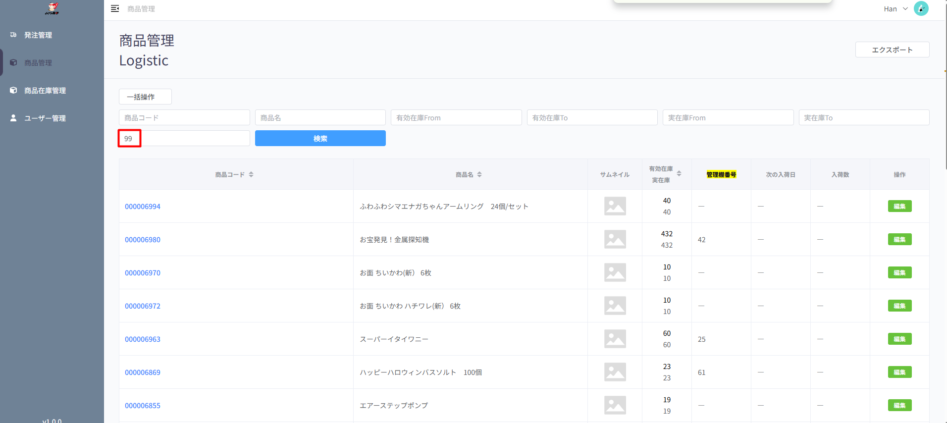Sort table by 商品コード column
Image resolution: width=947 pixels, height=423 pixels.
251,174
